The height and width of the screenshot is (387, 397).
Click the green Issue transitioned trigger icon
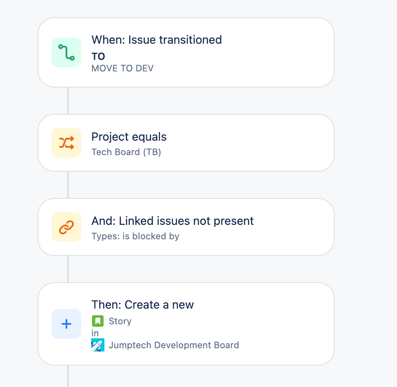[x=66, y=52]
